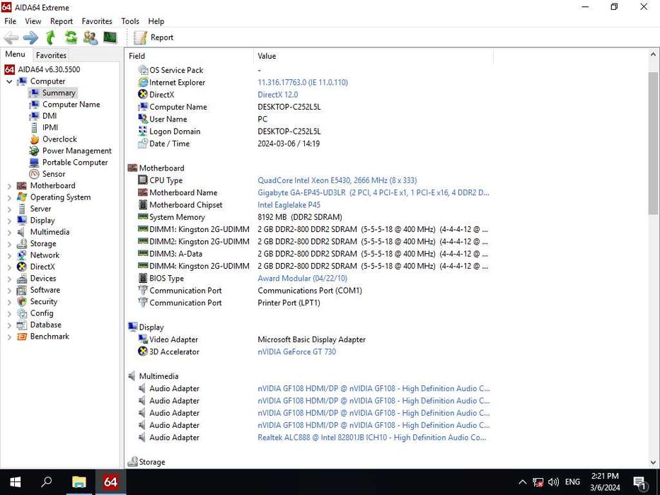Open the monitor diagnostics toolbar icon

110,37
